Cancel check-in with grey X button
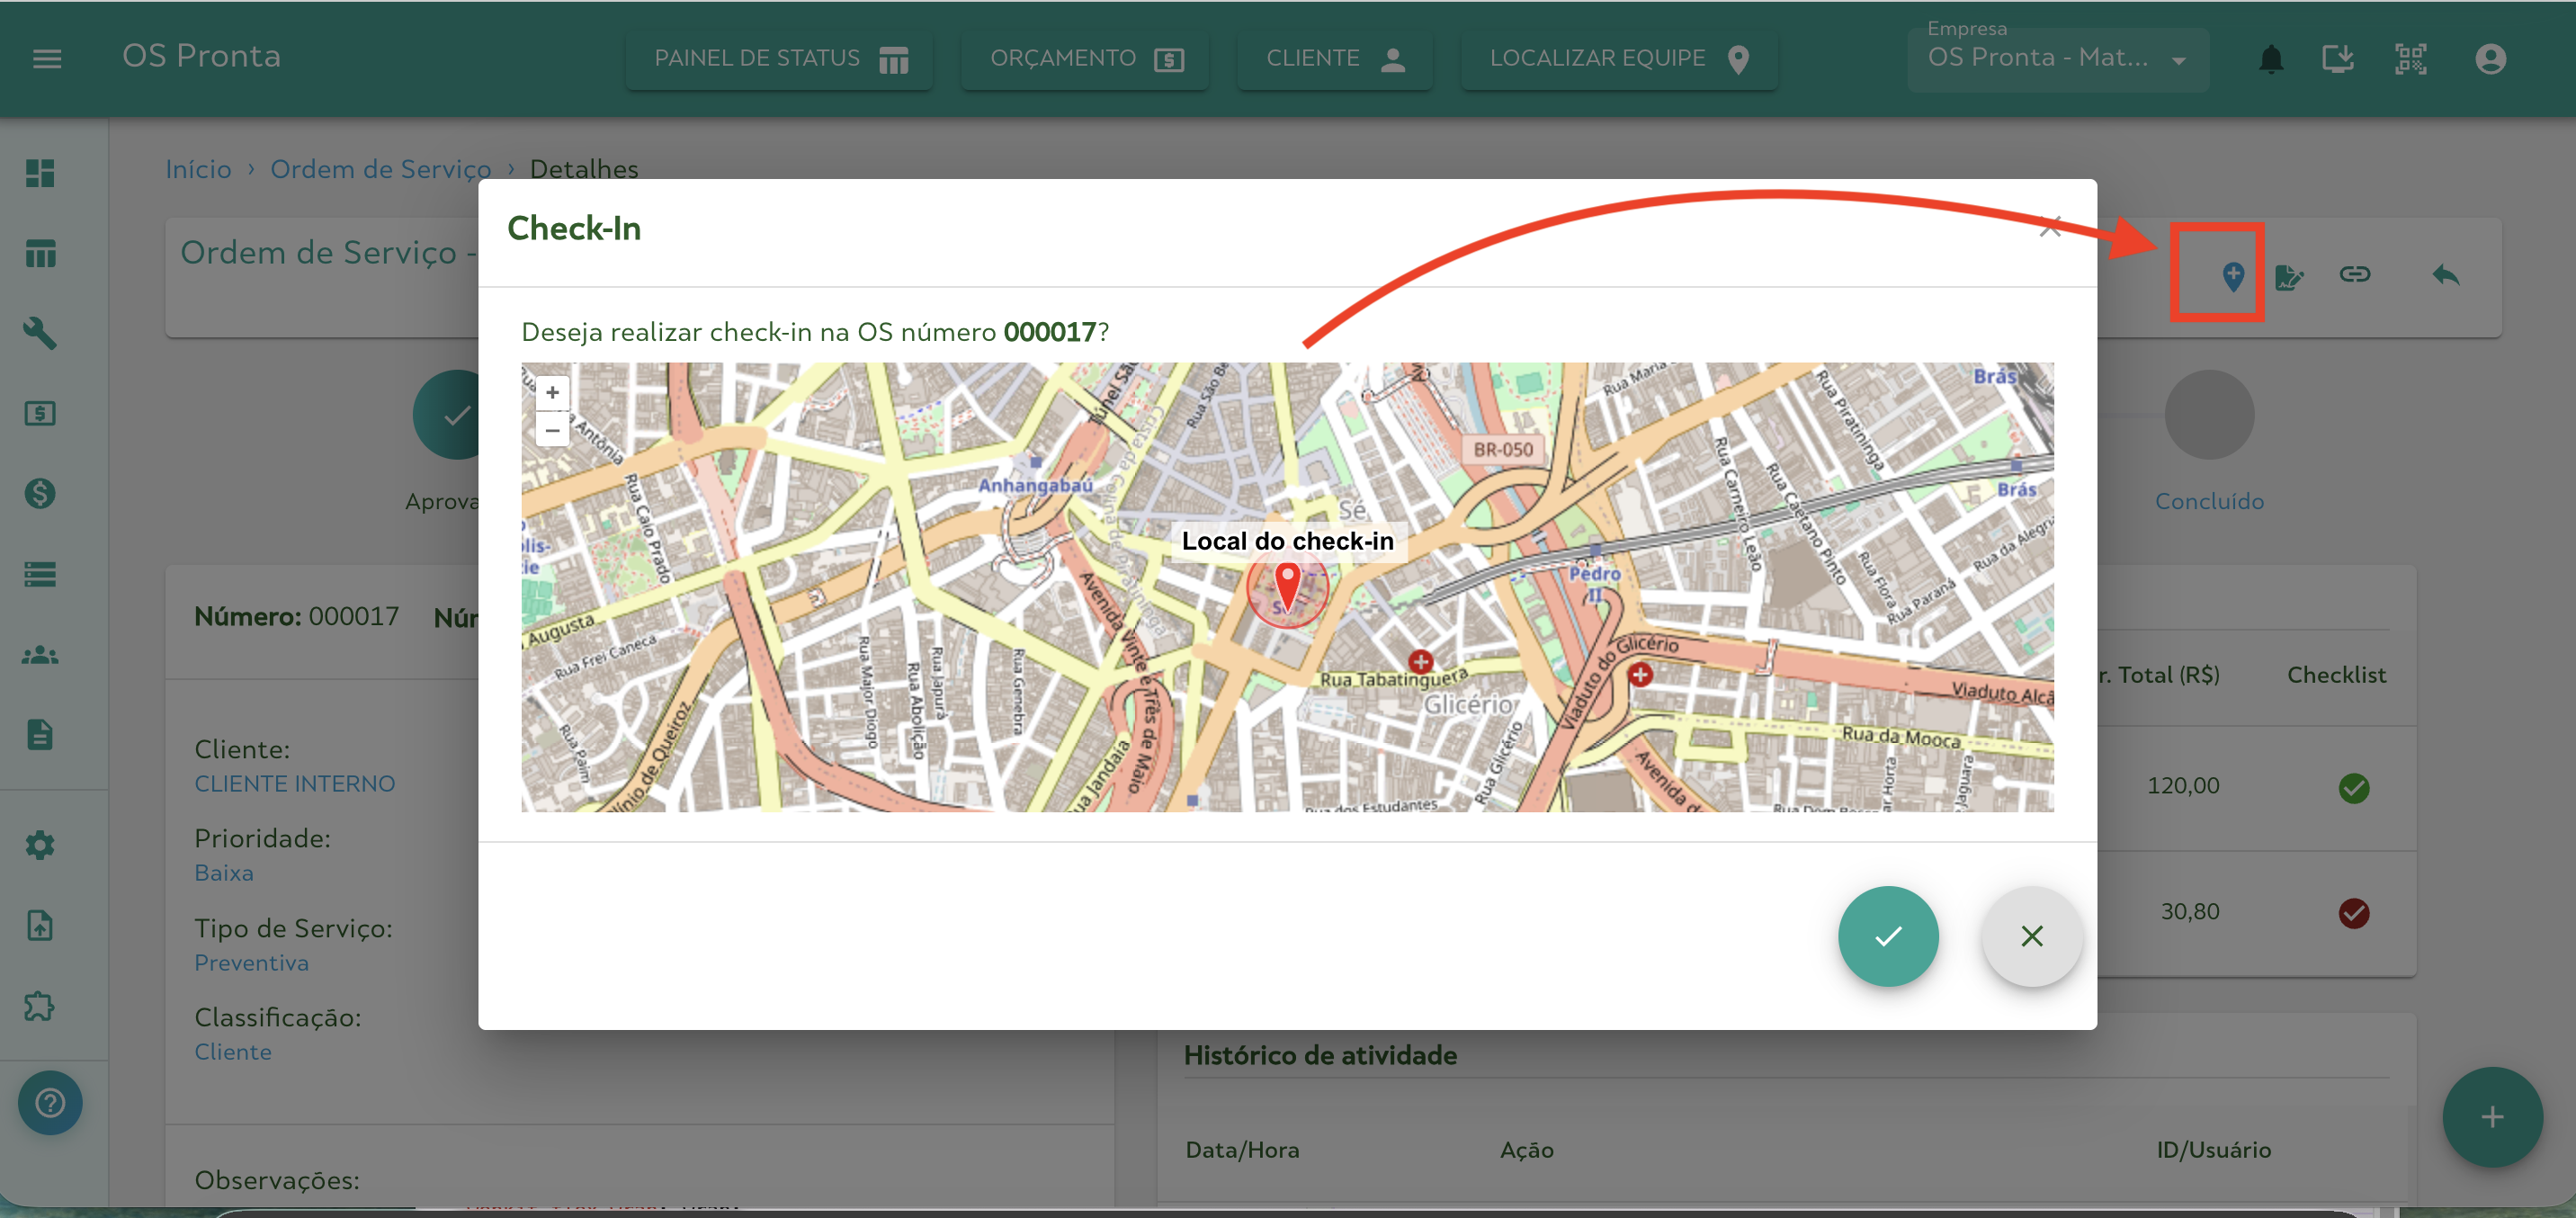Viewport: 2576px width, 1218px height. click(2032, 936)
